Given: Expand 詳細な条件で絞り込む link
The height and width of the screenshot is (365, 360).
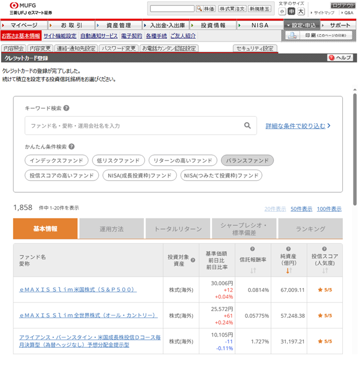Looking at the screenshot, I should tap(298, 126).
